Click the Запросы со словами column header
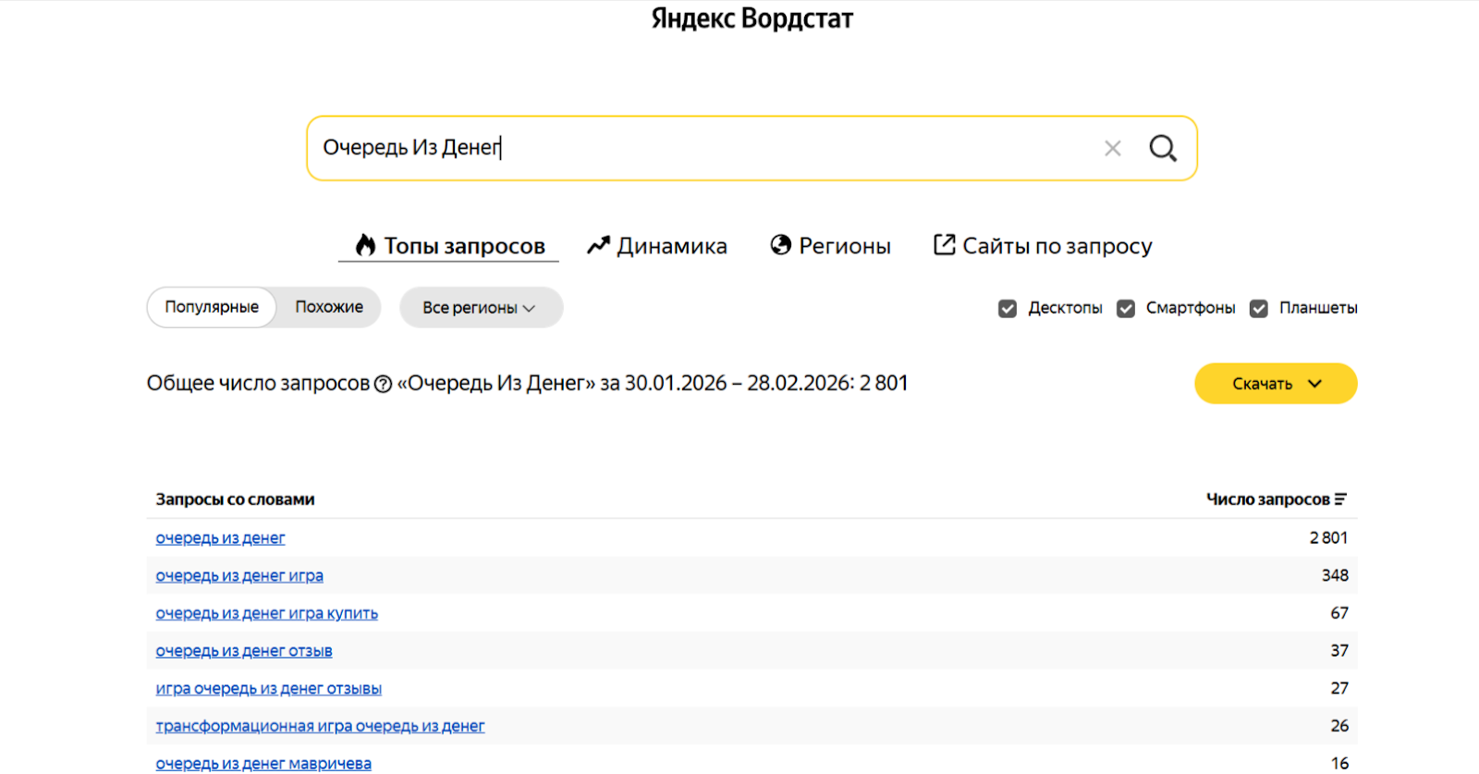Screen dimensions: 1479x774 pos(235,499)
